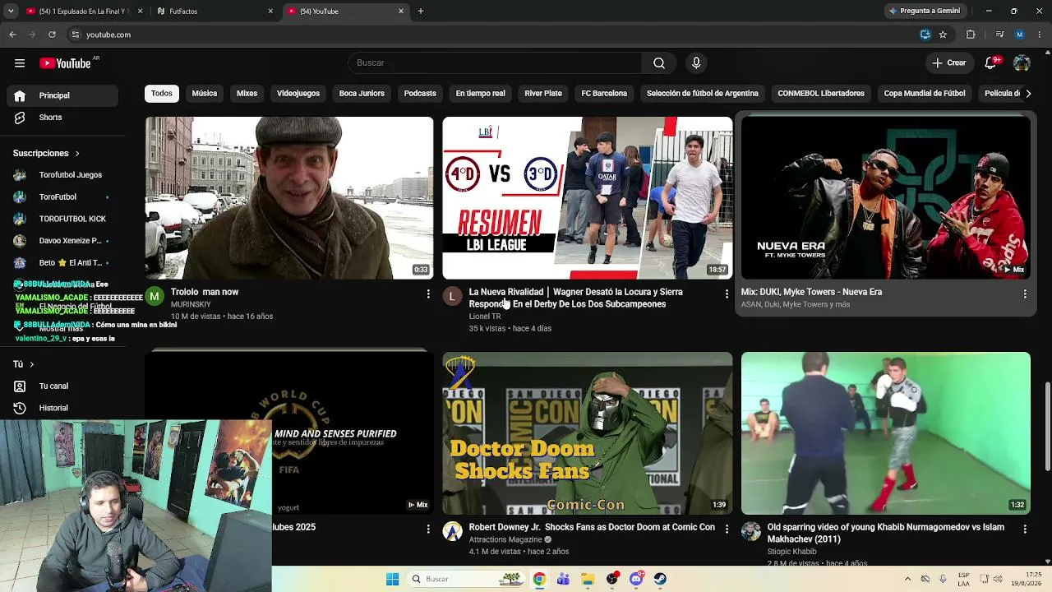
Task: Open TOROFUTBOL KICK subscription
Action: point(62,219)
